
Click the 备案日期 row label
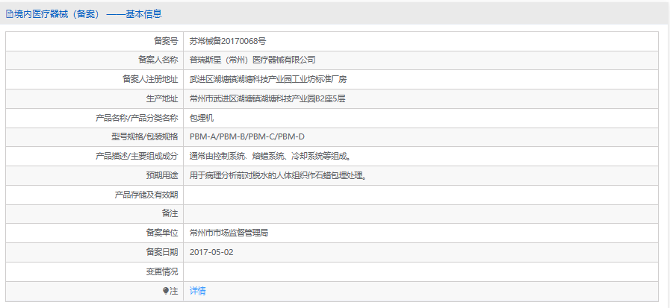click(x=162, y=252)
